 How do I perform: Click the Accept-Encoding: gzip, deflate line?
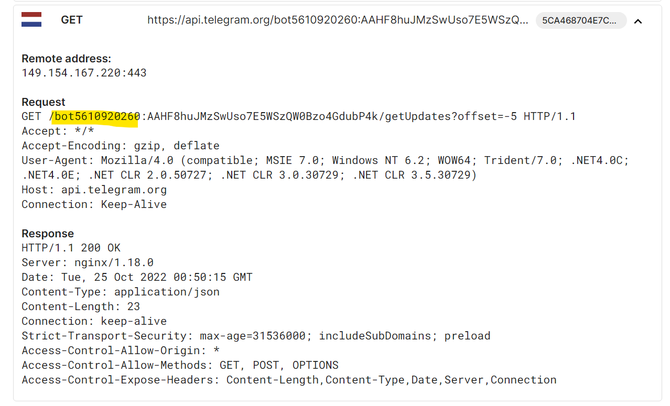121,146
